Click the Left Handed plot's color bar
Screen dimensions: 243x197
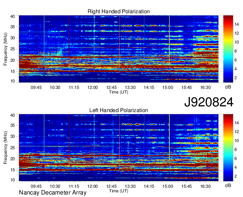228,148
